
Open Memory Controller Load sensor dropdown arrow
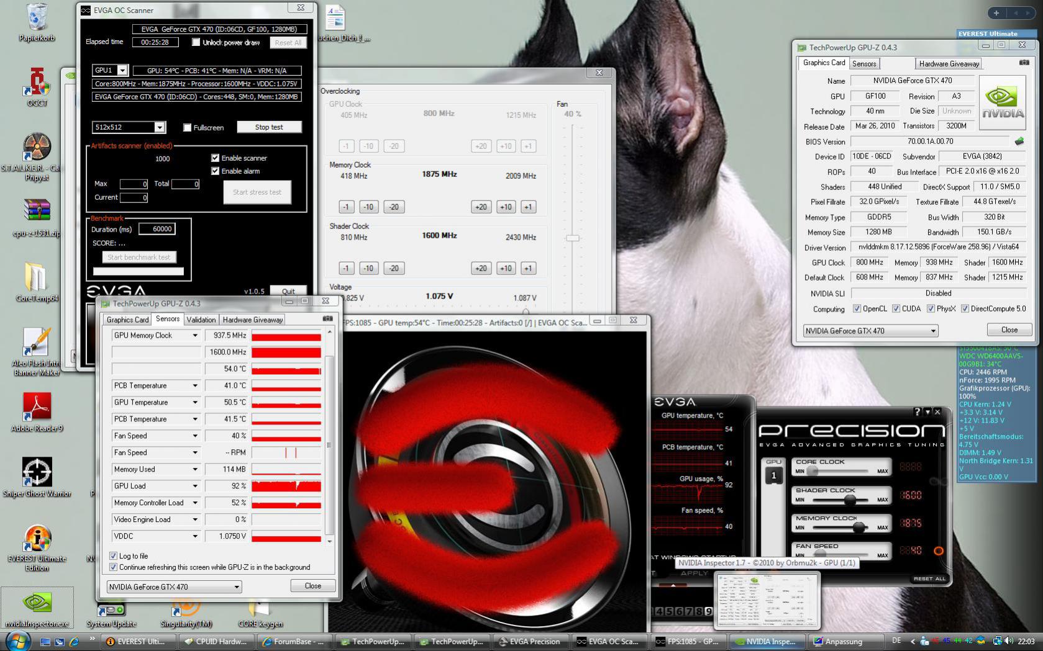click(194, 503)
